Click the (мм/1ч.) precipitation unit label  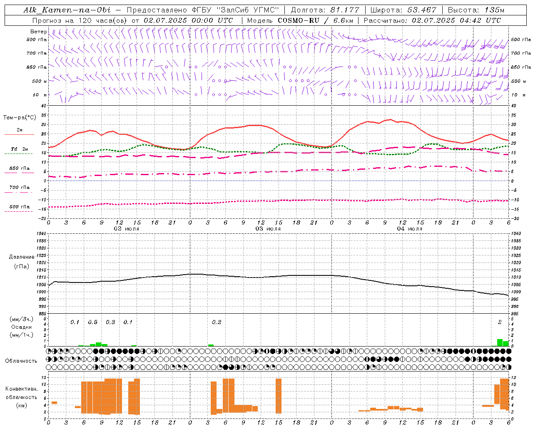[22, 335]
